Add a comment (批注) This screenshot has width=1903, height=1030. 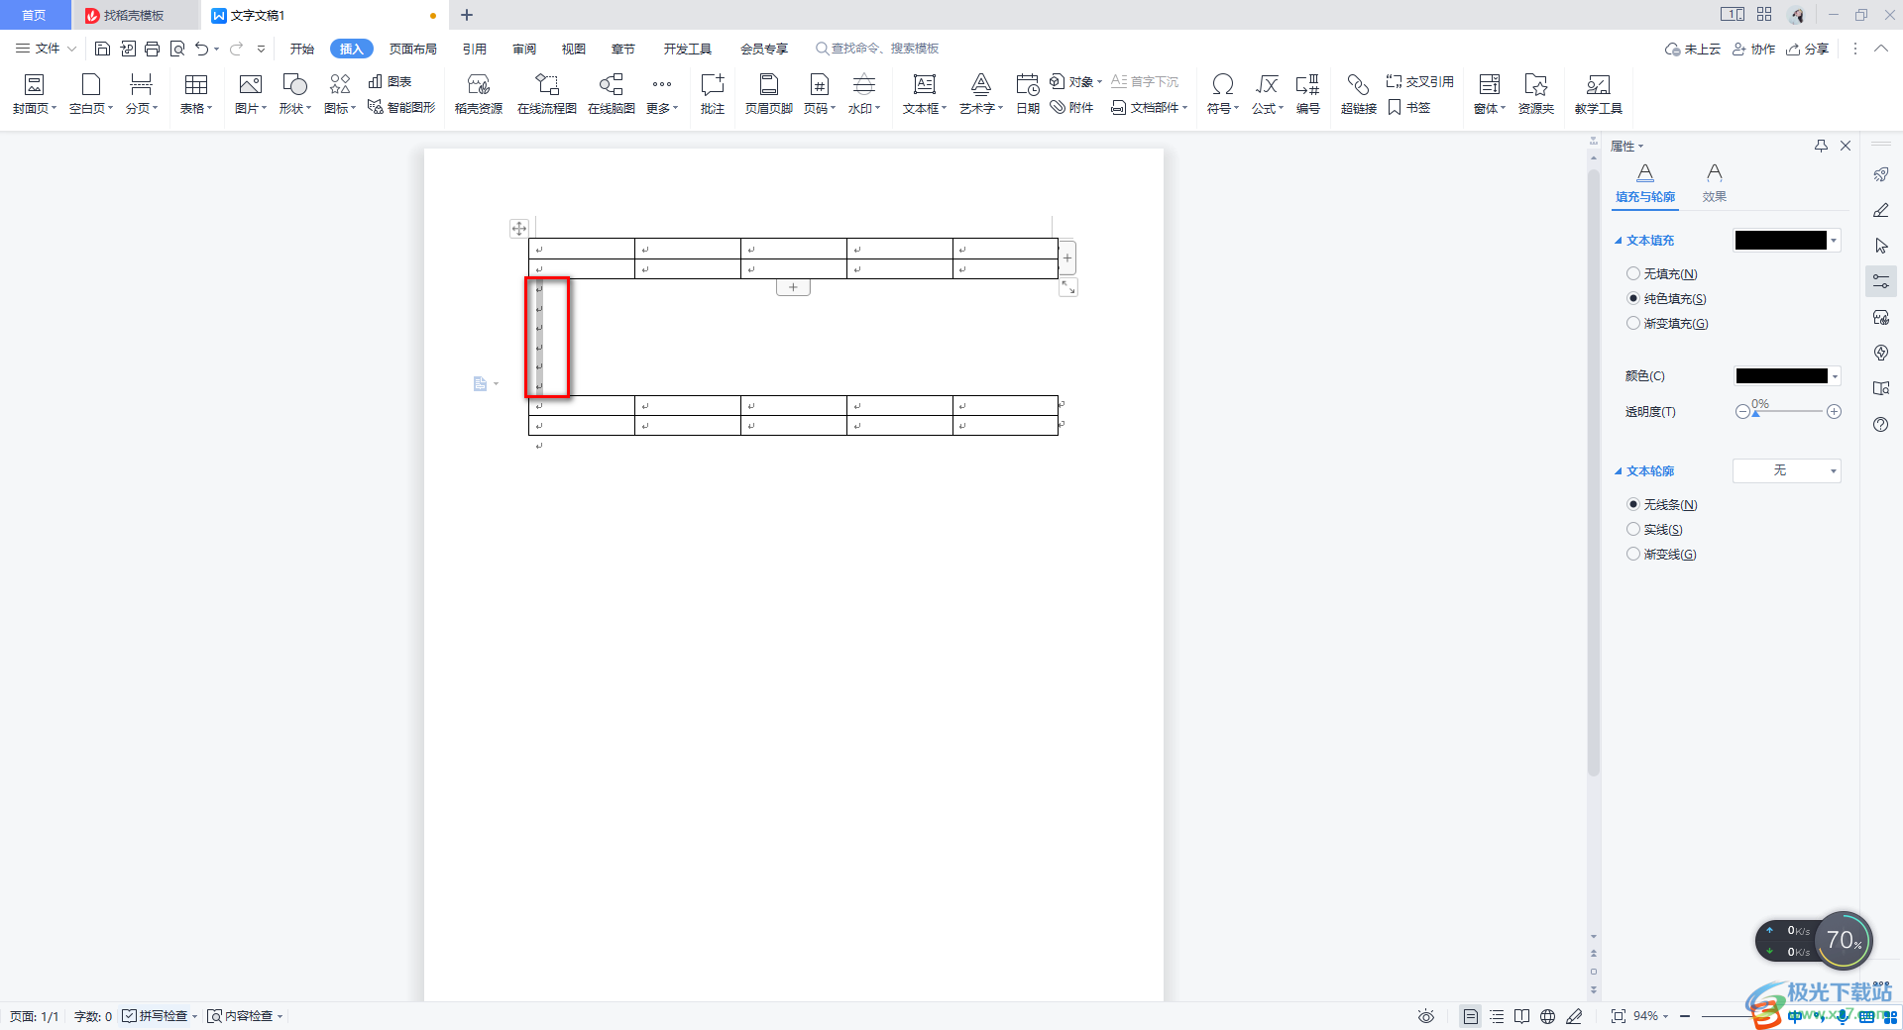[713, 95]
